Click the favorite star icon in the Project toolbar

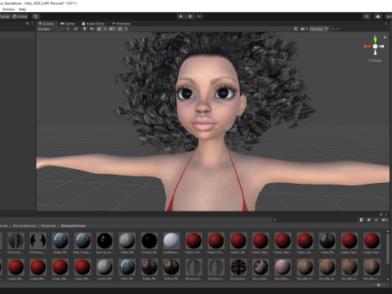(x=376, y=220)
